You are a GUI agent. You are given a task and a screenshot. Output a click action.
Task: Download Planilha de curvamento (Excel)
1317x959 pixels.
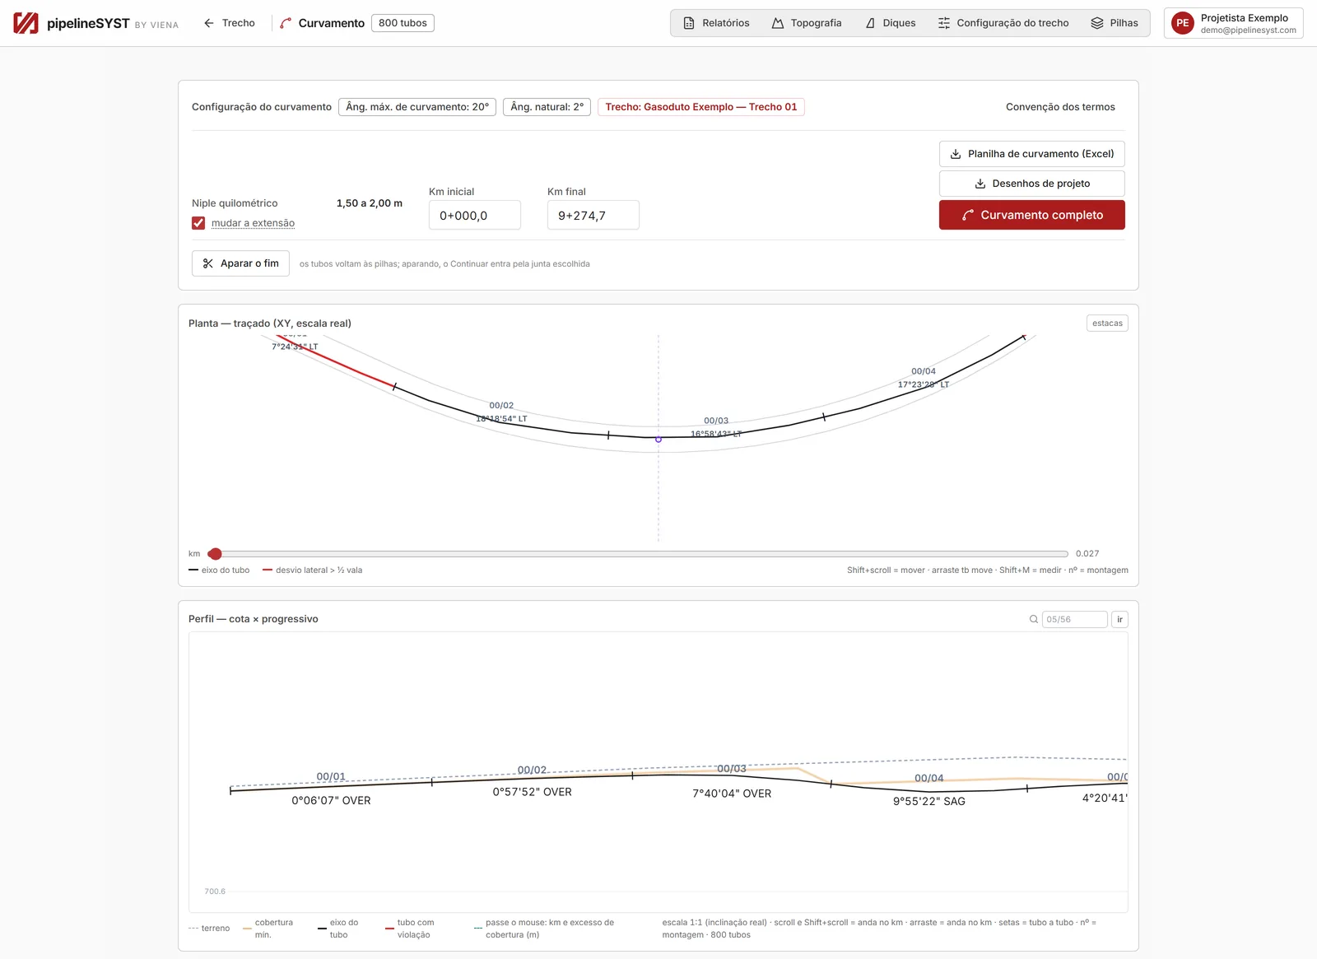1032,154
